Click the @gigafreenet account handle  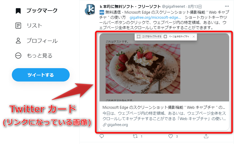pyautogui.click(x=174, y=6)
